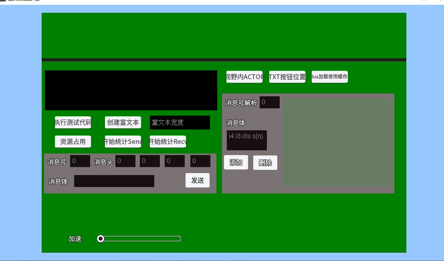This screenshot has width=444, height=261.
Task: Start Send statistics with 开始统计Send
Action: click(123, 141)
